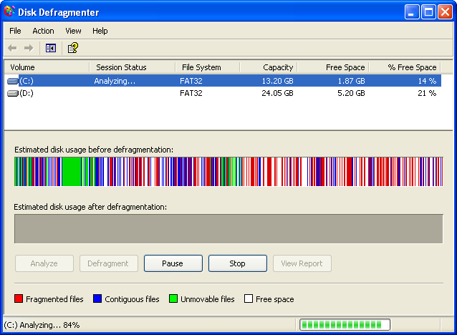Click the green analysis progress bar

tap(345, 324)
